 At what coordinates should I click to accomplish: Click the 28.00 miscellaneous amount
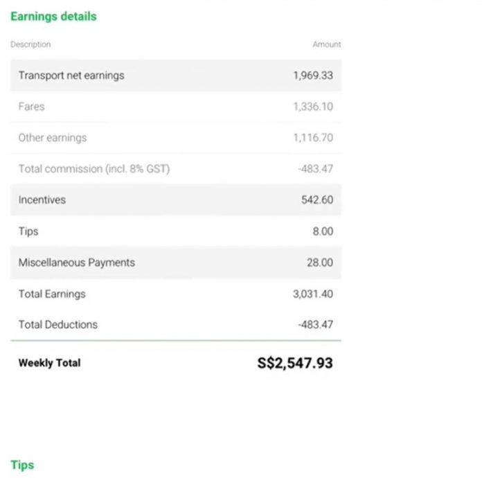tap(320, 263)
